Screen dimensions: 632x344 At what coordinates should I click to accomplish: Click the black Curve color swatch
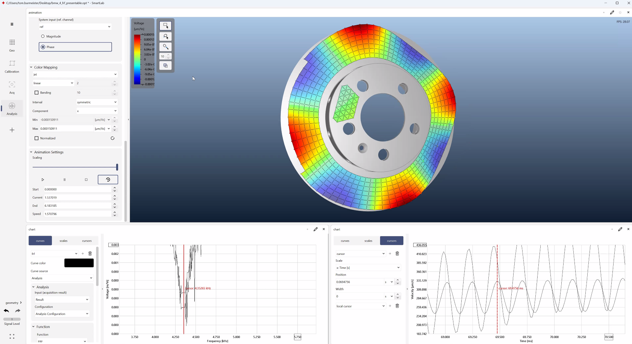(79, 263)
